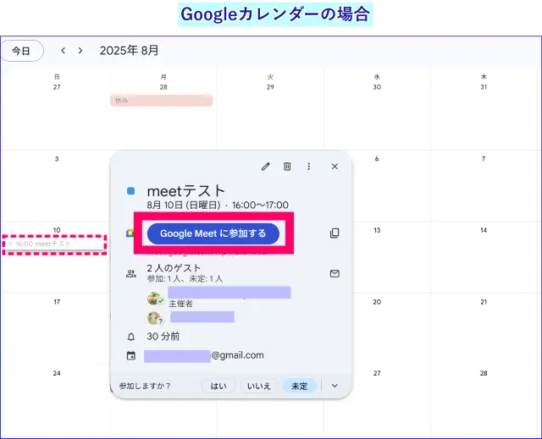Select date 7 in the calendar

click(x=484, y=159)
